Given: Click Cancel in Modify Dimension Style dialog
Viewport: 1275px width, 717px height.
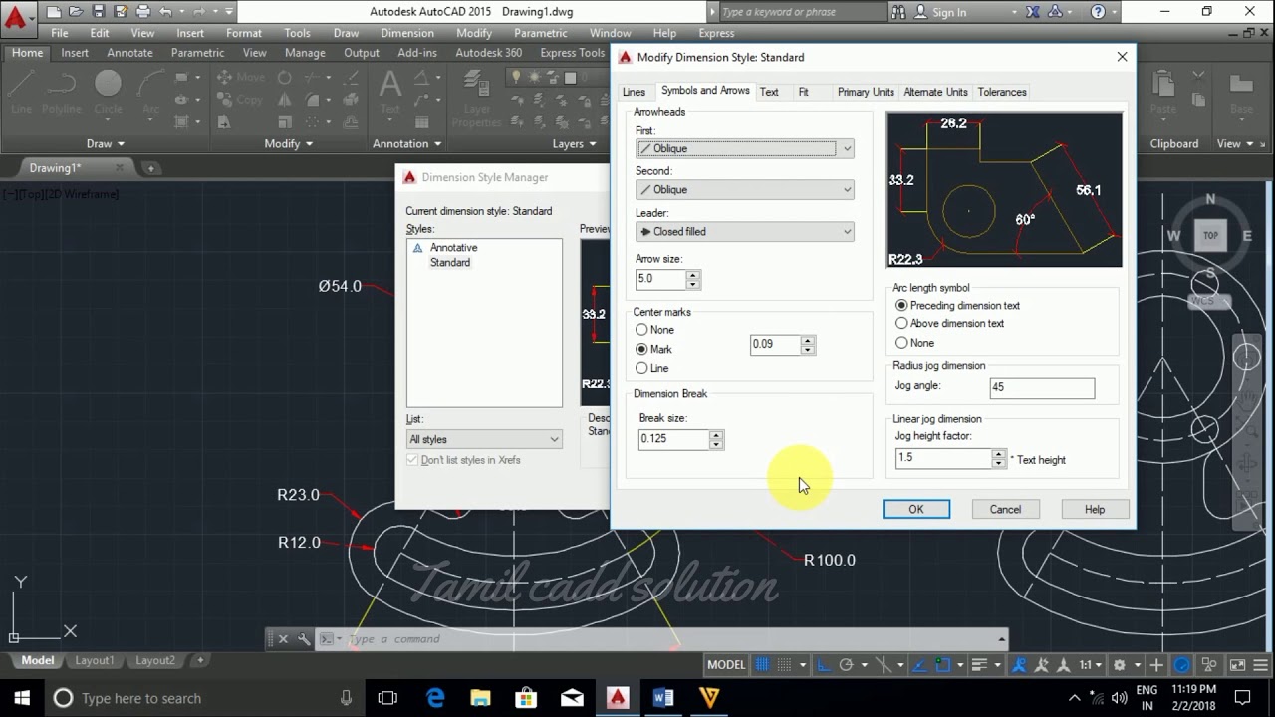Looking at the screenshot, I should click(1005, 510).
